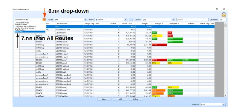This screenshot has width=234, height=110.
Task: Select Unshipped Routes from the list
Action: click(22, 23)
